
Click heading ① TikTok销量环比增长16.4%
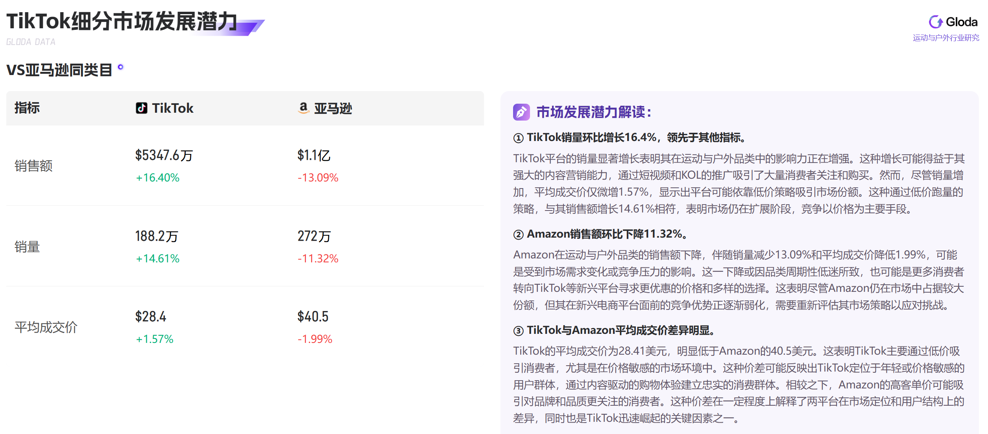pos(630,137)
